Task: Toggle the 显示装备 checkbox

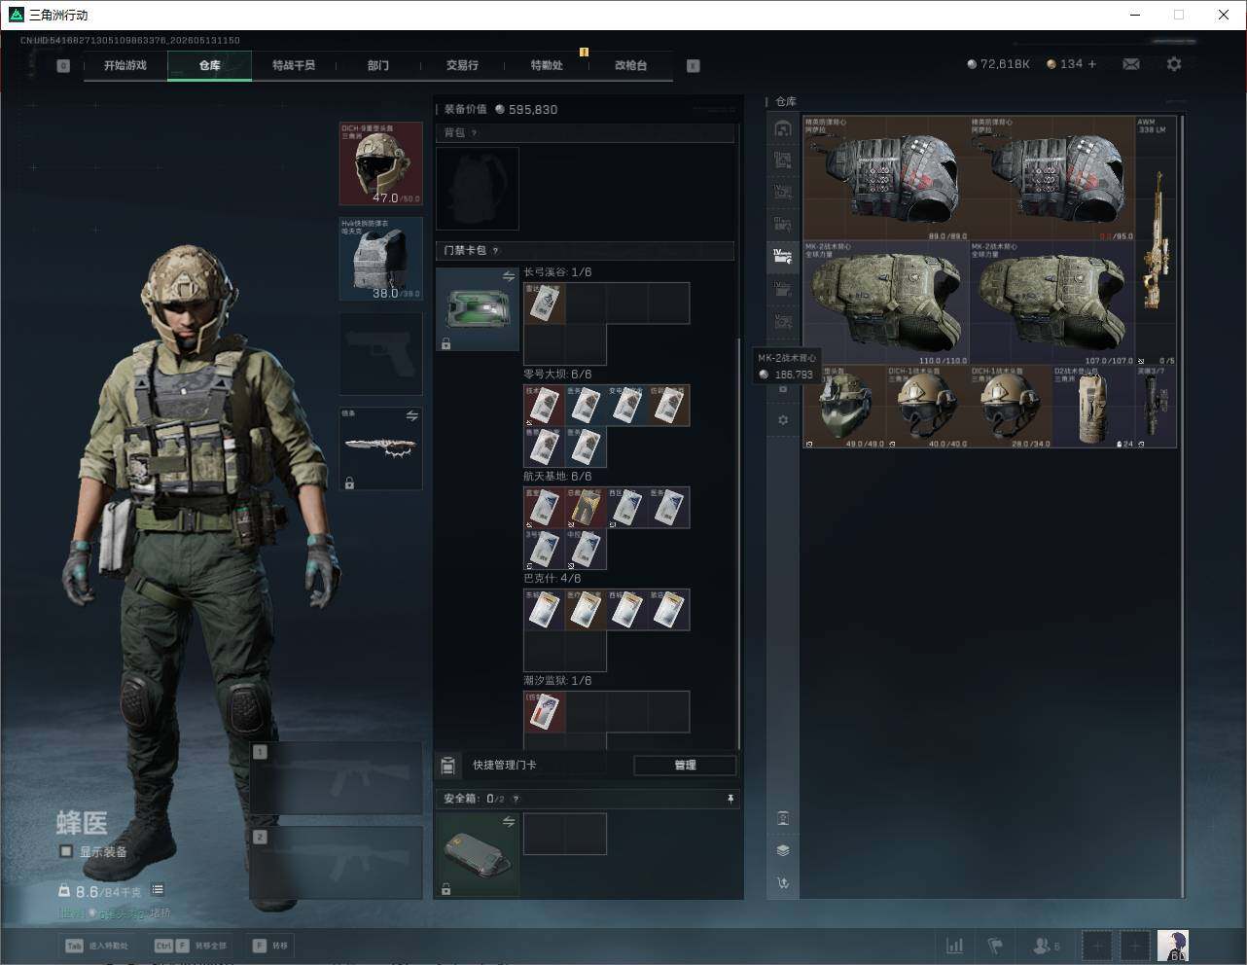Action: click(66, 852)
